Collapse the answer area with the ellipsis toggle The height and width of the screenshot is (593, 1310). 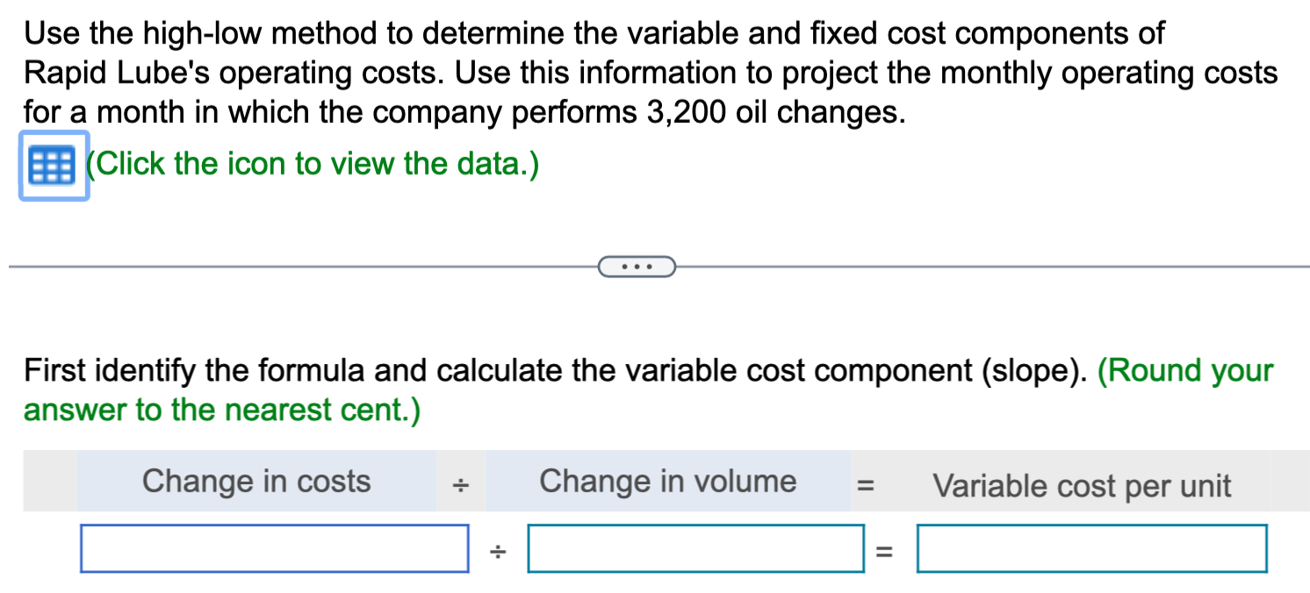[637, 266]
